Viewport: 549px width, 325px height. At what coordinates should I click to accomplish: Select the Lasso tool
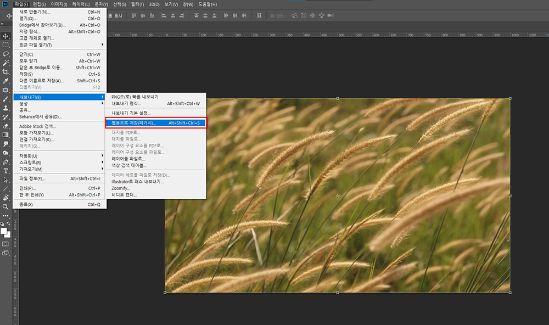(x=5, y=54)
